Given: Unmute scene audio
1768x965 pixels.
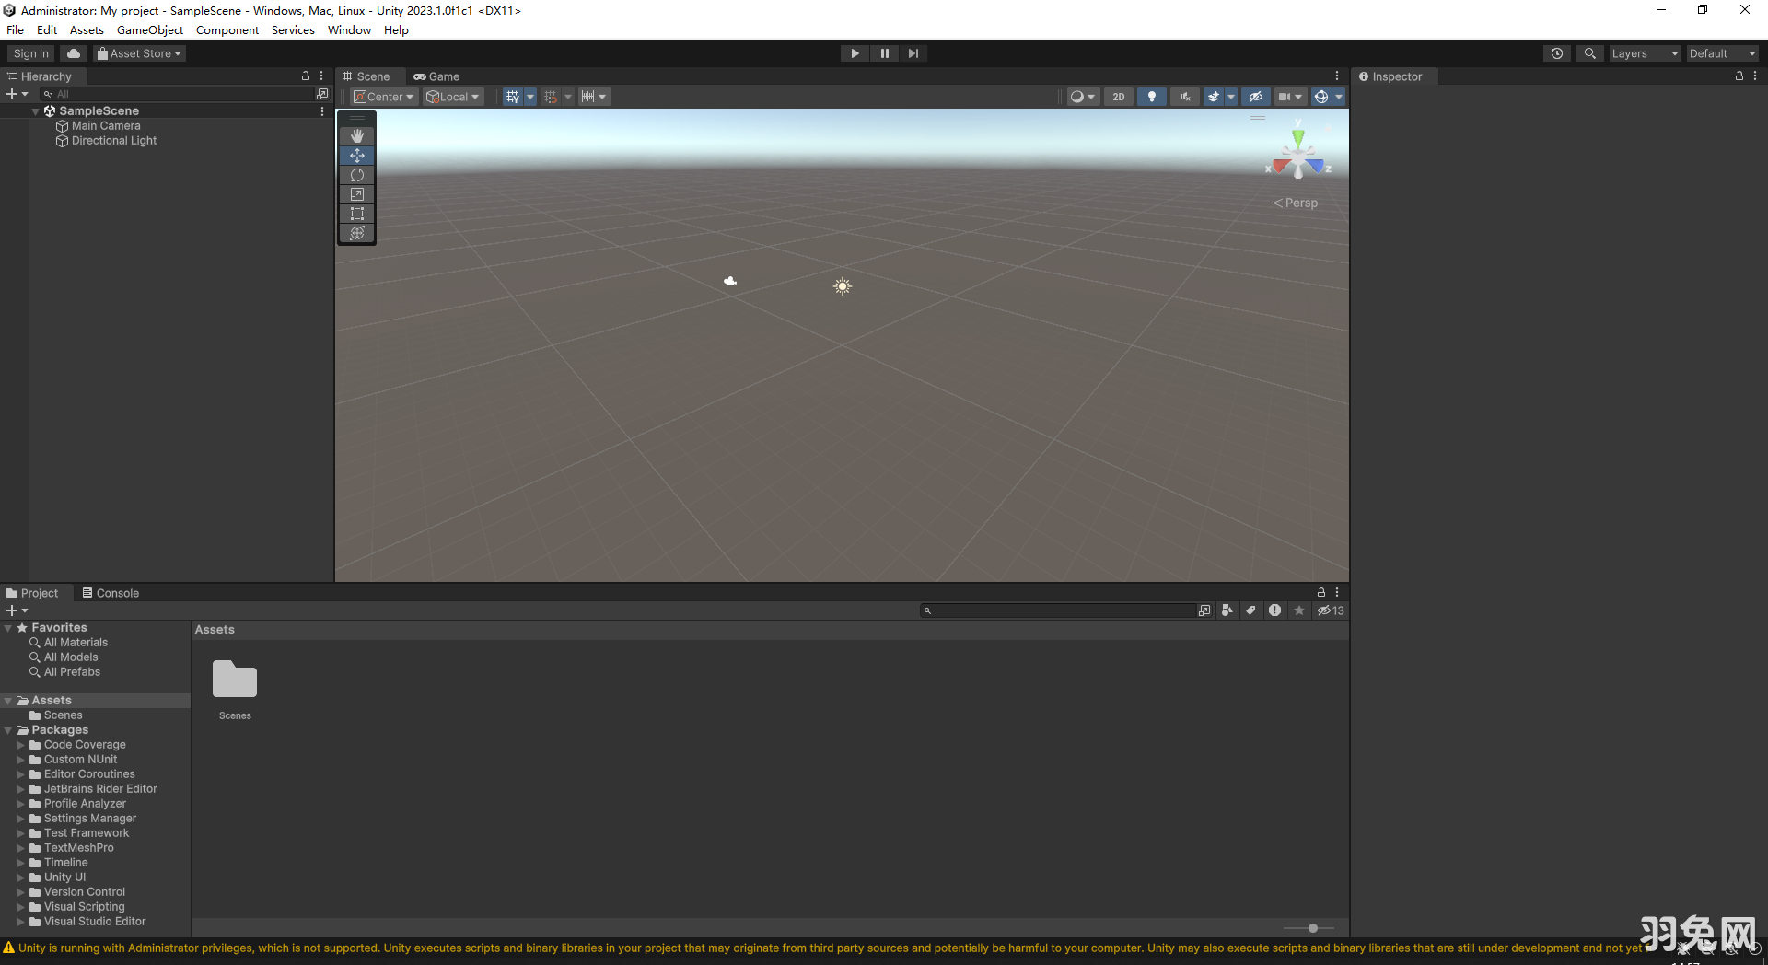Looking at the screenshot, I should click(1184, 96).
